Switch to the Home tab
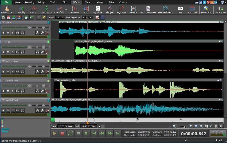The image size is (227, 143). pyautogui.click(x=18, y=2)
